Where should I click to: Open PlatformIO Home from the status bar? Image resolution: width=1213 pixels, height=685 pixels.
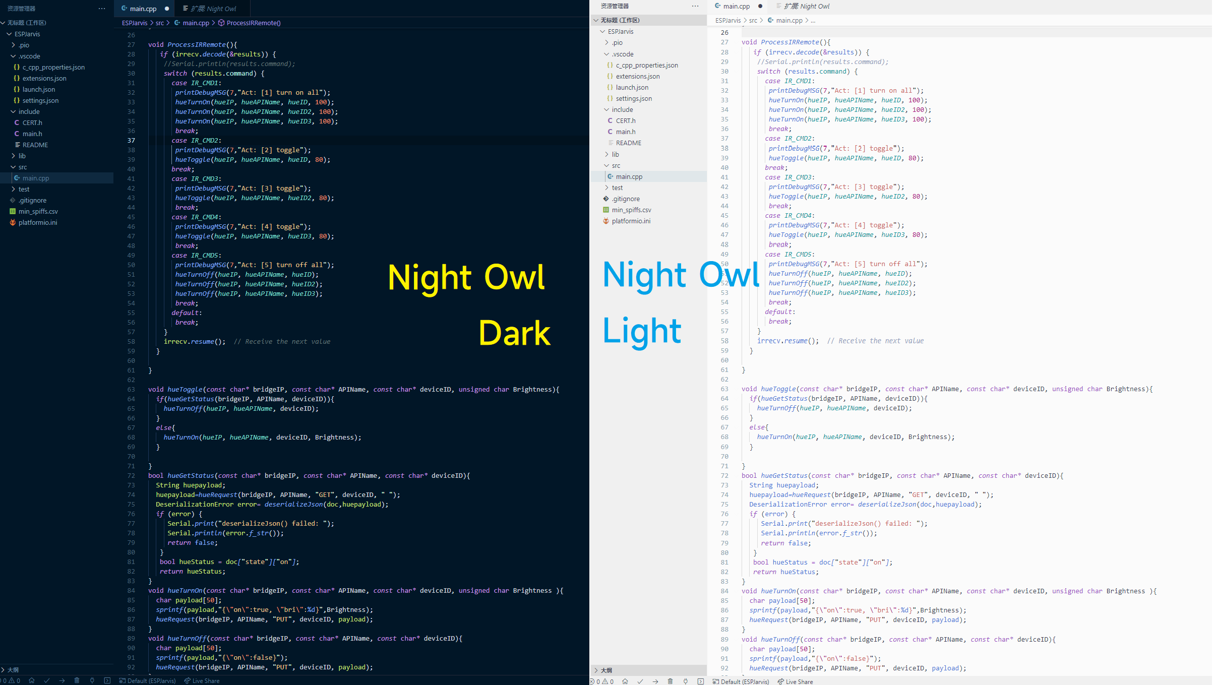tap(32, 681)
